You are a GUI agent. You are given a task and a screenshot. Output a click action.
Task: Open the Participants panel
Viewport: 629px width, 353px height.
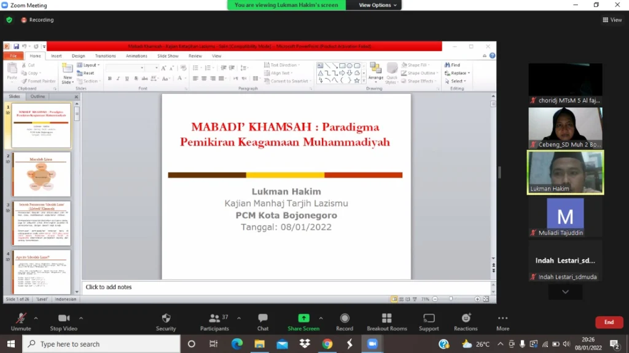(214, 322)
